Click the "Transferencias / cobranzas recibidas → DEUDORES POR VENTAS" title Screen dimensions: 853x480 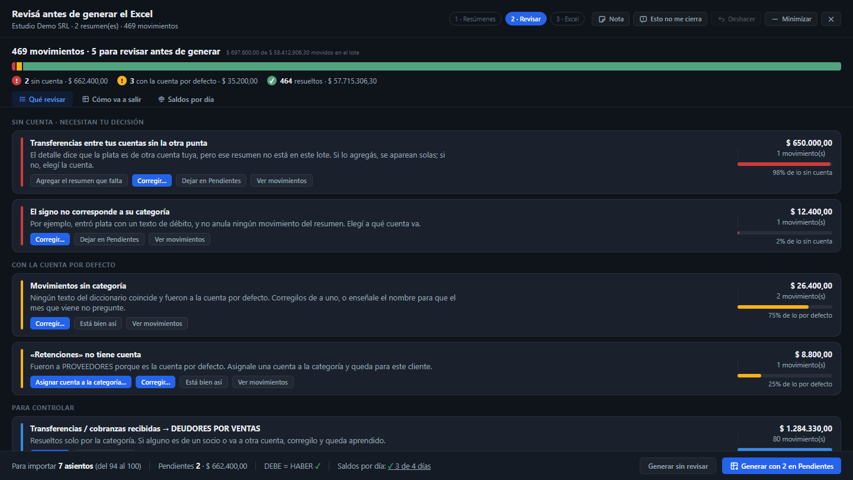point(145,428)
